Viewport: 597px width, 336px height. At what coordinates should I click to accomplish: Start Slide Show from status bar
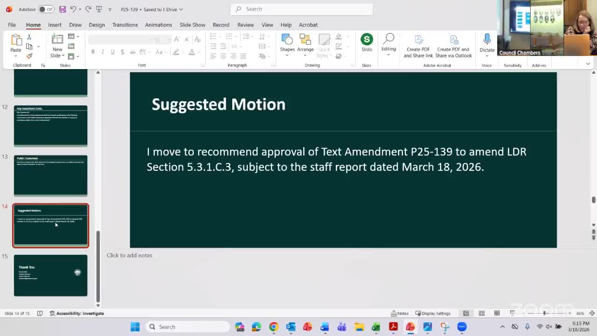pos(513,313)
